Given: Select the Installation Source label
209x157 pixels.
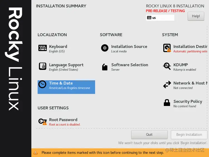Looking at the screenshot, I should click(129, 47).
